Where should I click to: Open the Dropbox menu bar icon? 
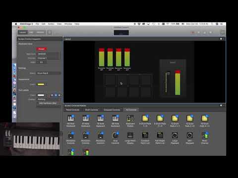tap(139, 24)
